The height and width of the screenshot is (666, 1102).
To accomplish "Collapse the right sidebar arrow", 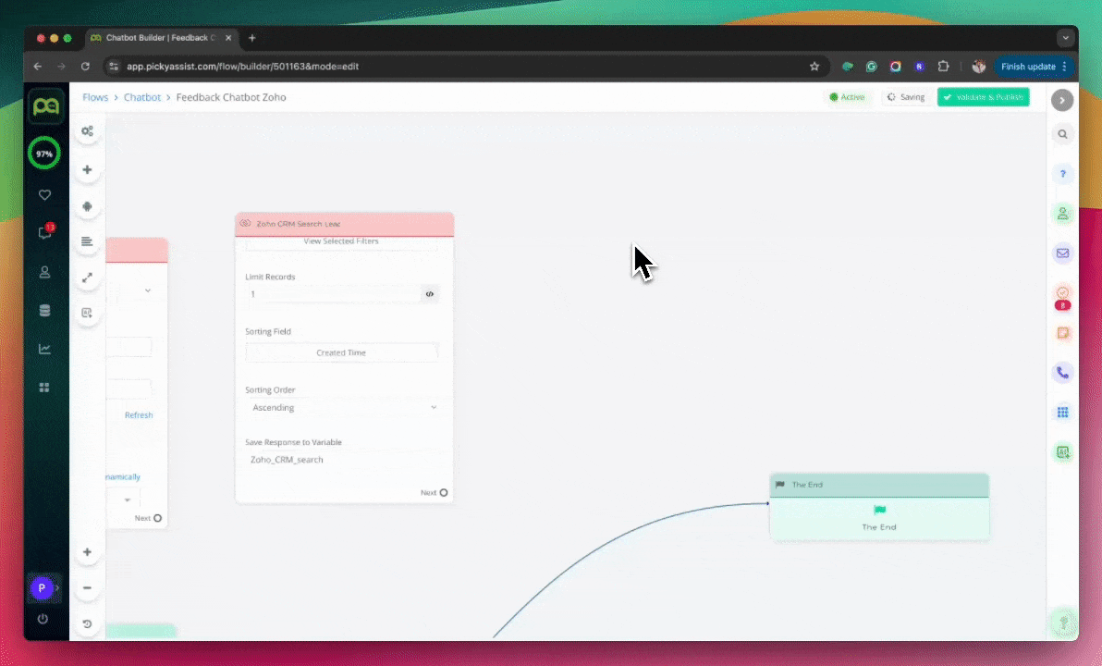I will pos(1062,100).
